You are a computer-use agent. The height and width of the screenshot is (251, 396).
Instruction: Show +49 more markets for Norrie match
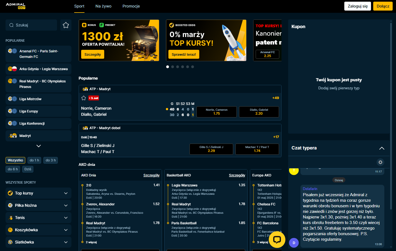click(x=276, y=98)
